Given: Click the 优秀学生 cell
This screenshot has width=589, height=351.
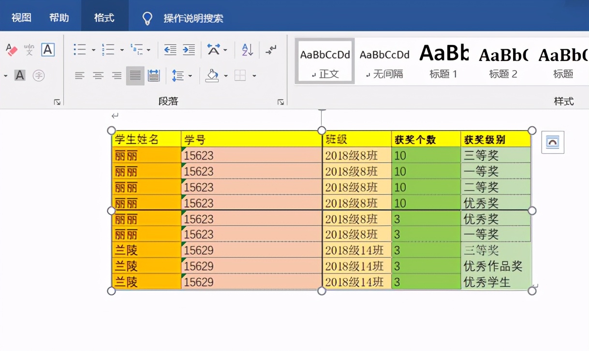Looking at the screenshot, I should [496, 282].
